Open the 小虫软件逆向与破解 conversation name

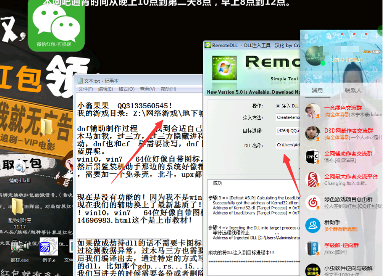pyautogui.click(x=348, y=268)
